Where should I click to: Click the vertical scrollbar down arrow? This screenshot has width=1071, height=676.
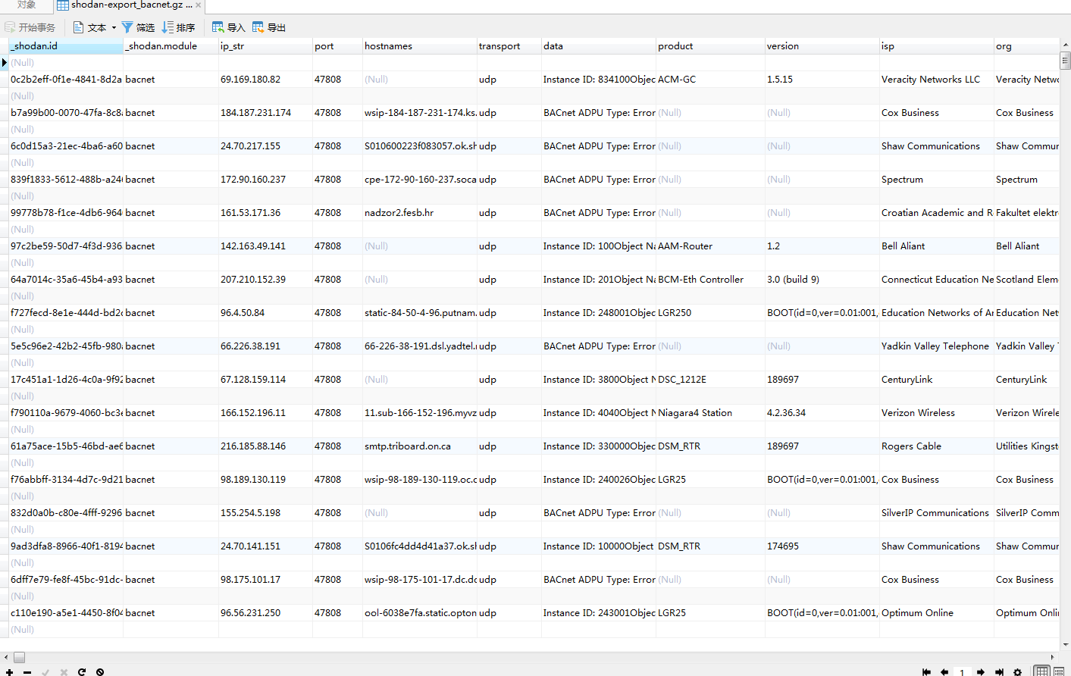[1065, 645]
